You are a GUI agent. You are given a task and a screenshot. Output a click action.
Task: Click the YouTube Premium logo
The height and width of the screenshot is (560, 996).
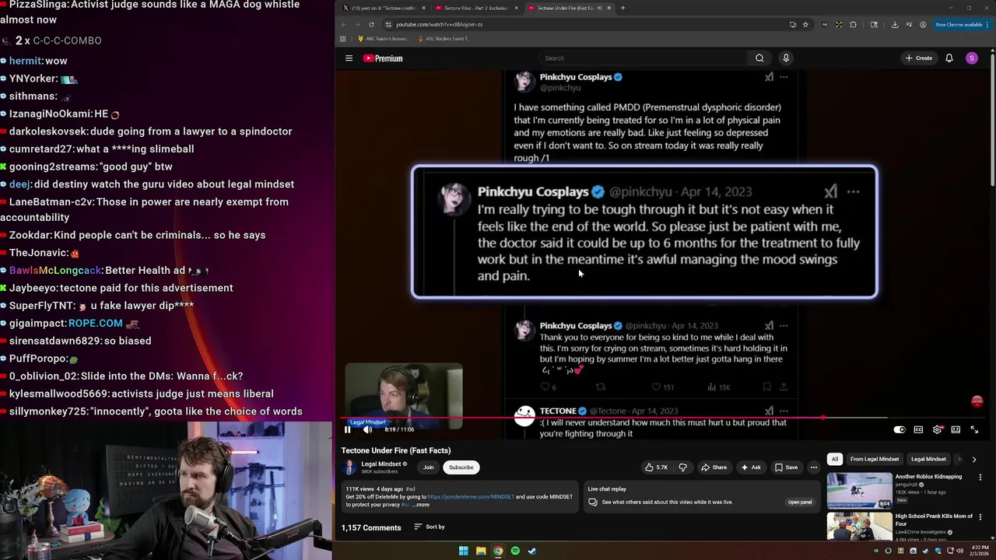click(x=383, y=58)
